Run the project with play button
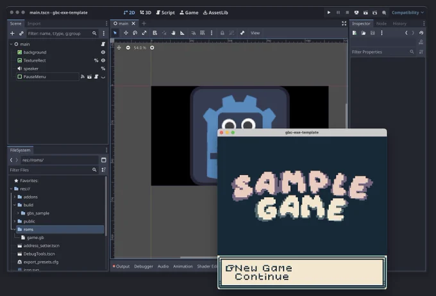Viewport: 436px width, 296px height. pyautogui.click(x=329, y=13)
